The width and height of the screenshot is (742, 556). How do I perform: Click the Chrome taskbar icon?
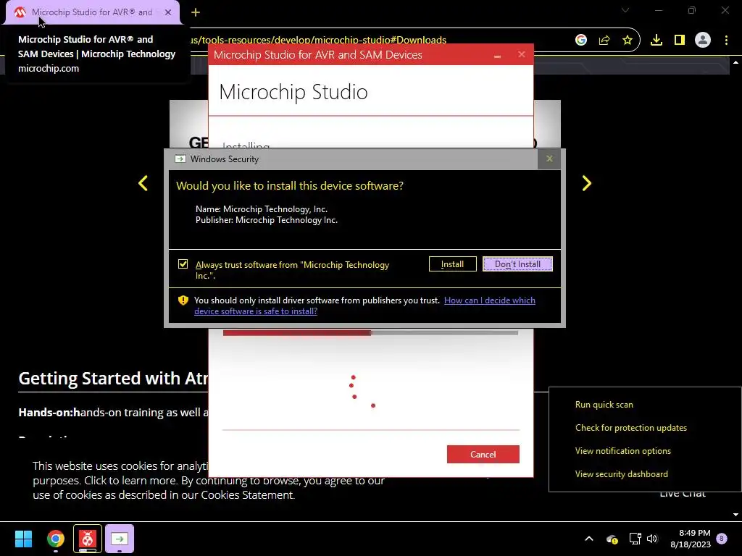click(55, 539)
